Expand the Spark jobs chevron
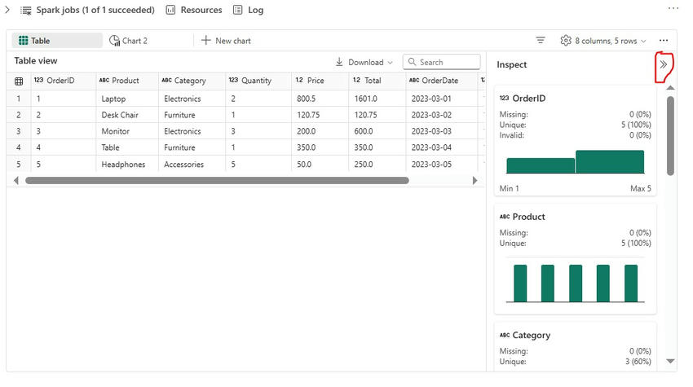Viewport: 693px width, 387px height. pos(7,10)
